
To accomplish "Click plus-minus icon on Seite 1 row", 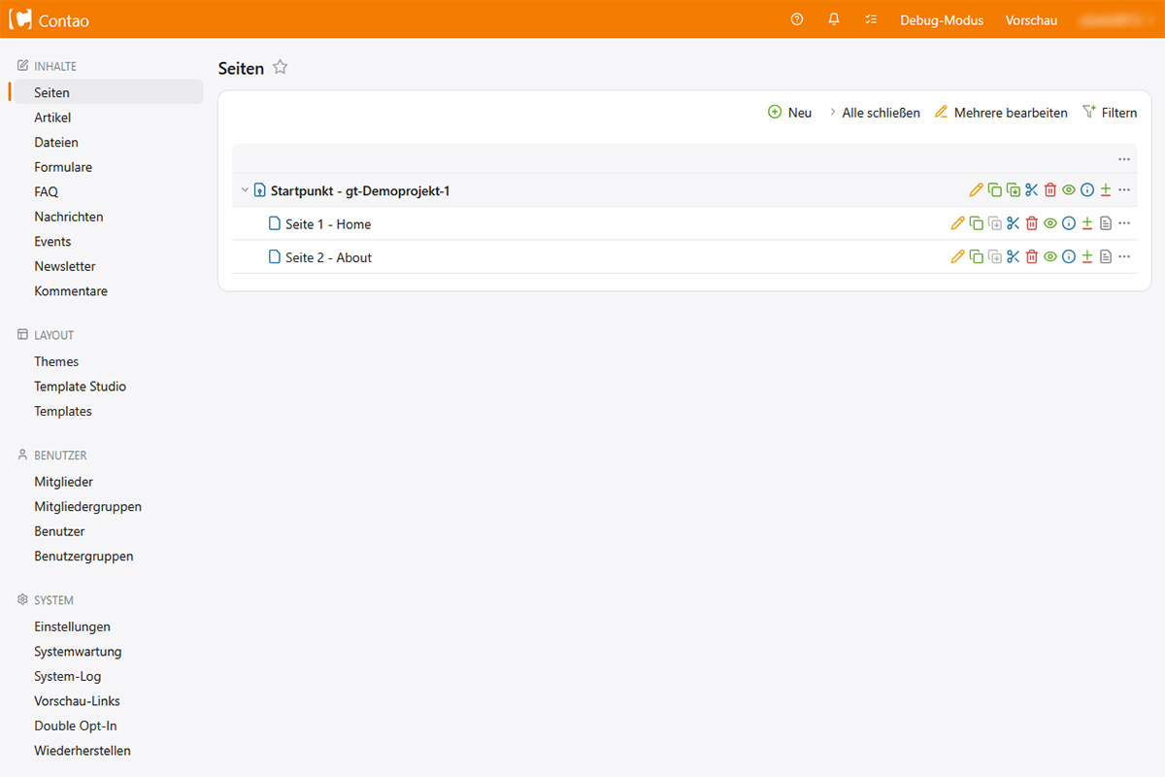I will pyautogui.click(x=1087, y=223).
